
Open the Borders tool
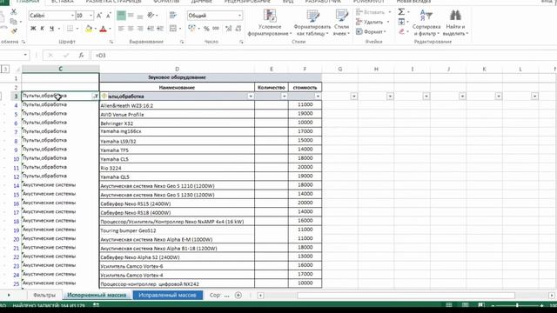[x=70, y=29]
